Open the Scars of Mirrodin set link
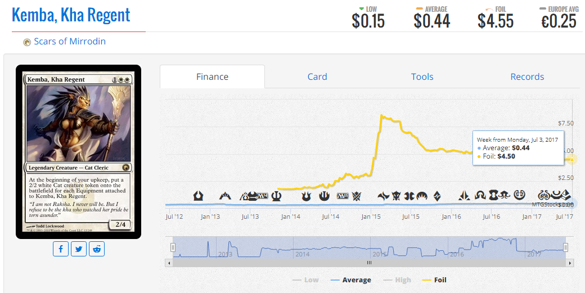 tap(70, 42)
